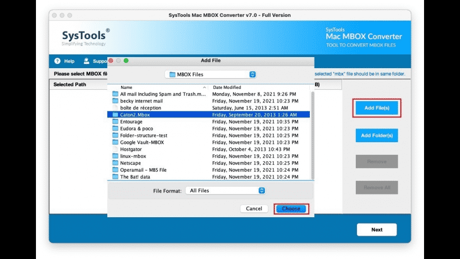Click the file list vertical scrollbar

(312, 135)
